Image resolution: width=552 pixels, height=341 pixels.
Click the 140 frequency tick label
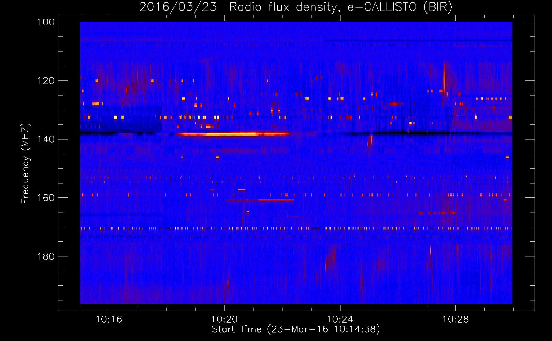46,139
